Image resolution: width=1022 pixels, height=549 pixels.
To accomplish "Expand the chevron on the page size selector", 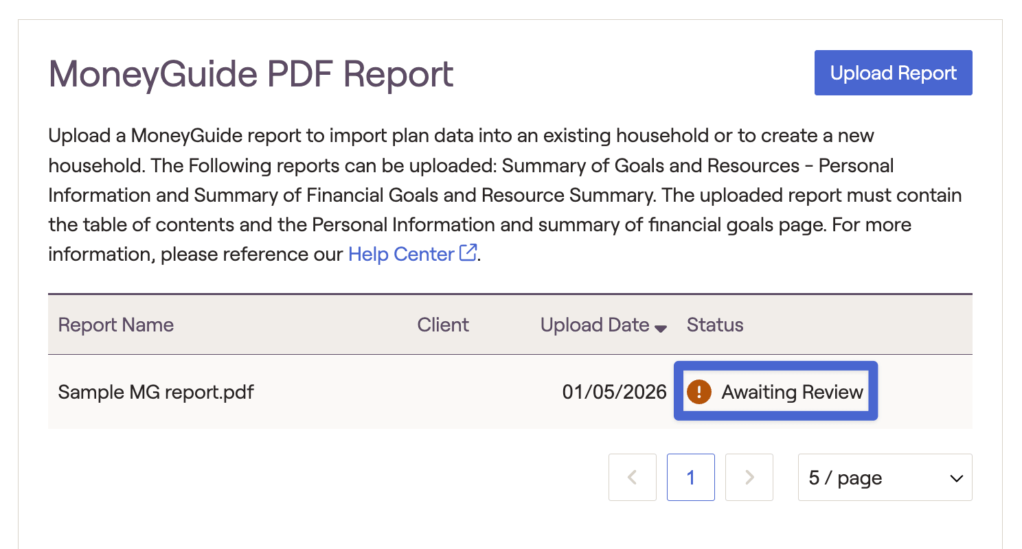I will (x=956, y=478).
